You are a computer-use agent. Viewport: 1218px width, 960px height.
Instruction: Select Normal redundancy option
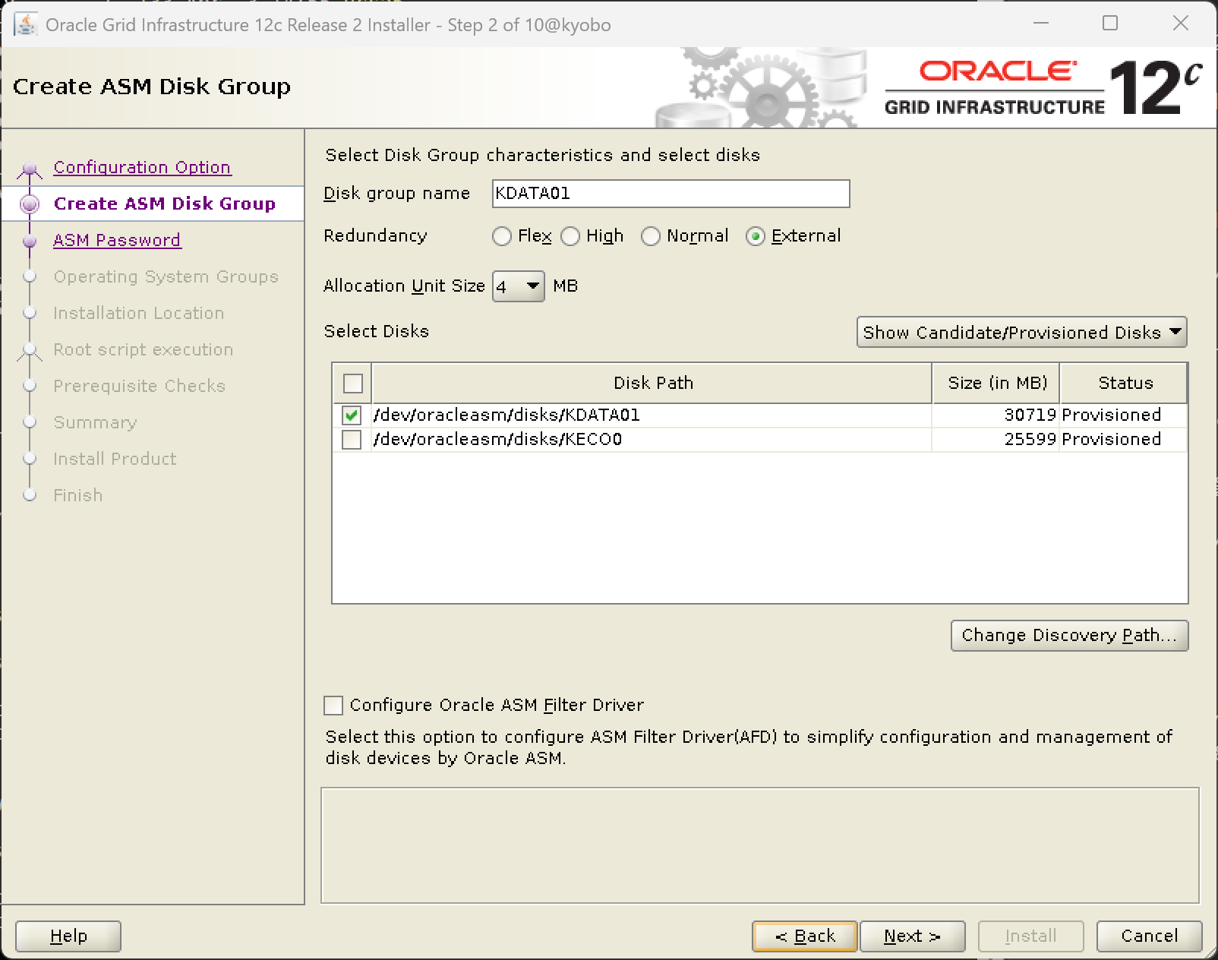tap(651, 237)
